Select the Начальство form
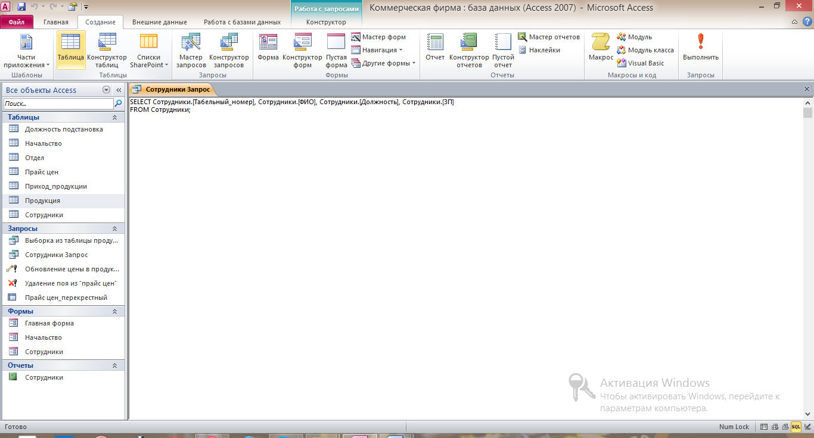This screenshot has width=814, height=438. (x=64, y=337)
